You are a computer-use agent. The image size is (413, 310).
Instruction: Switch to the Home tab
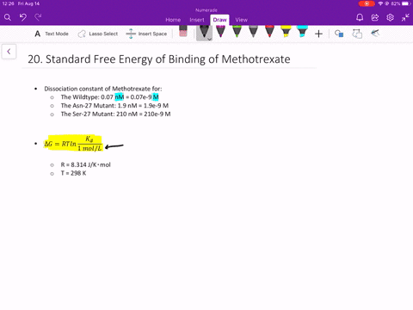[x=173, y=20]
